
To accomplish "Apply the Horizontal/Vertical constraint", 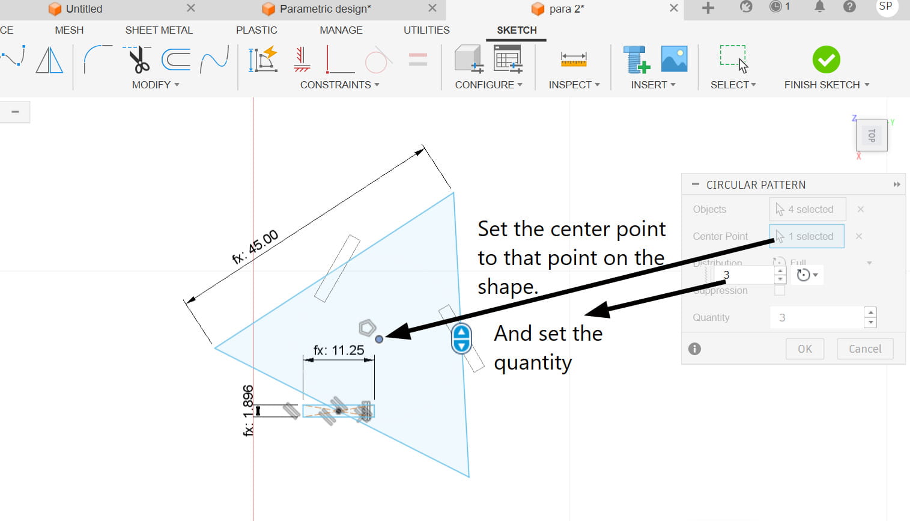I will [x=339, y=59].
